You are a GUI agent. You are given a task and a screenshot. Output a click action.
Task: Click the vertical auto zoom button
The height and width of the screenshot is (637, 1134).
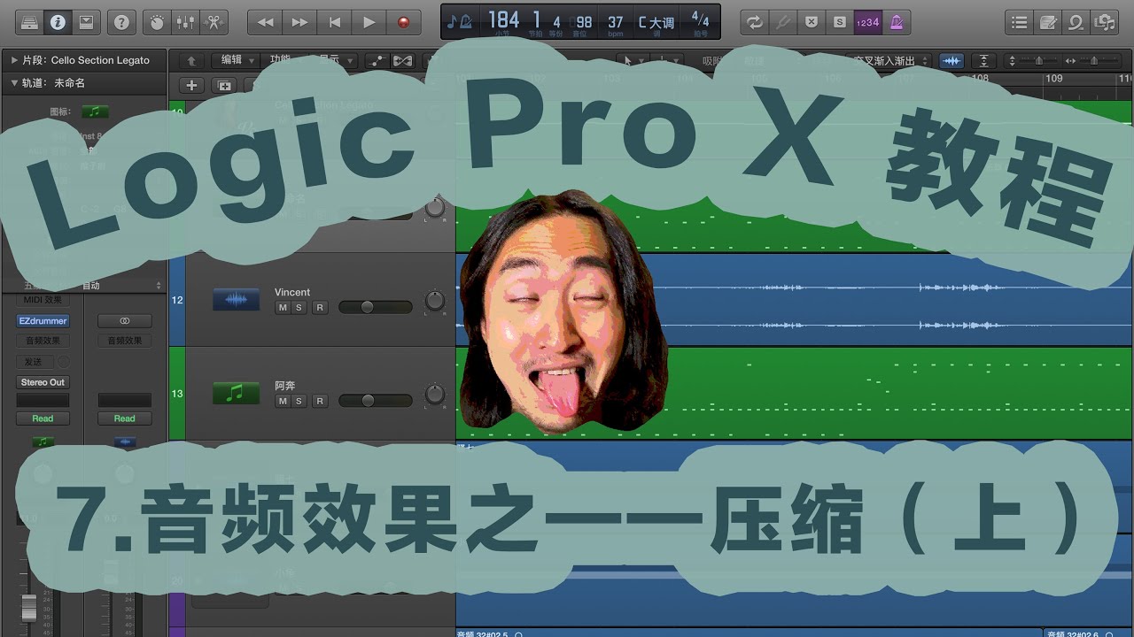coord(984,61)
